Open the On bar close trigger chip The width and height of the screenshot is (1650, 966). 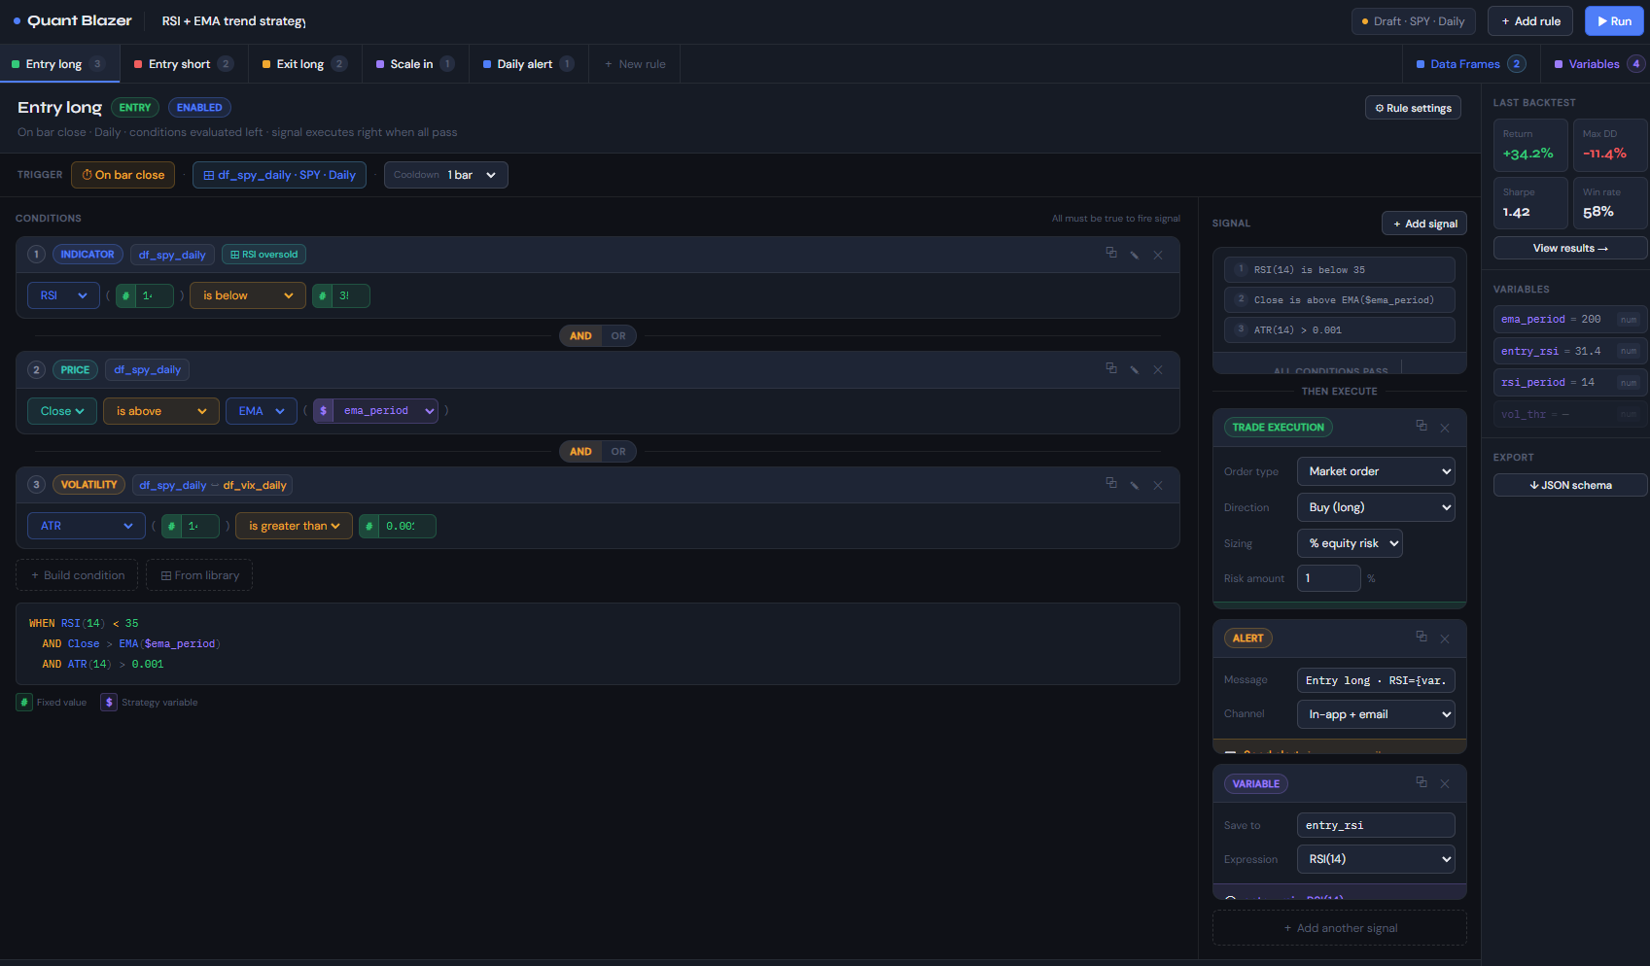(123, 175)
